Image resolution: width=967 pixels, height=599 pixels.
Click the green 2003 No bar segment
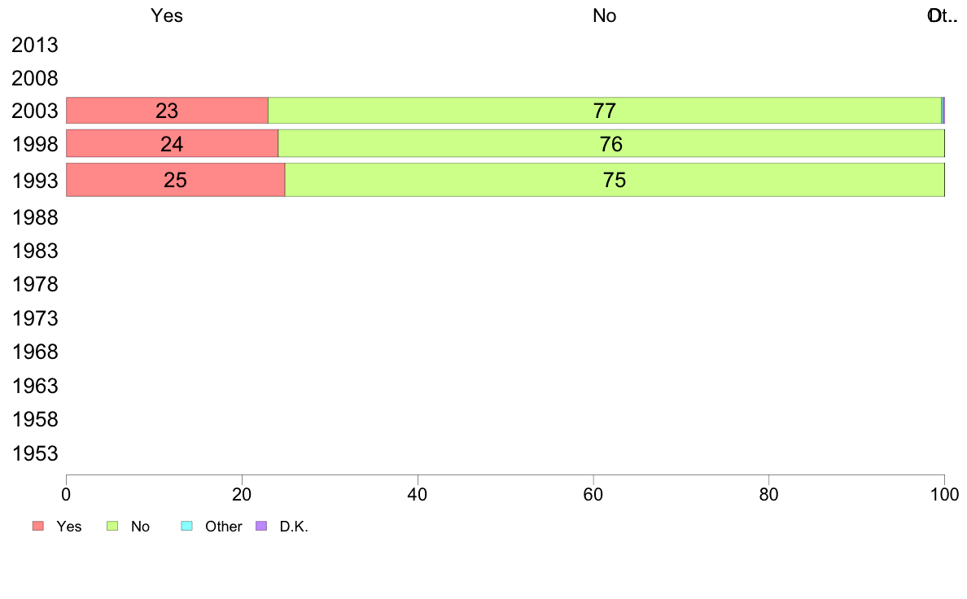point(604,111)
